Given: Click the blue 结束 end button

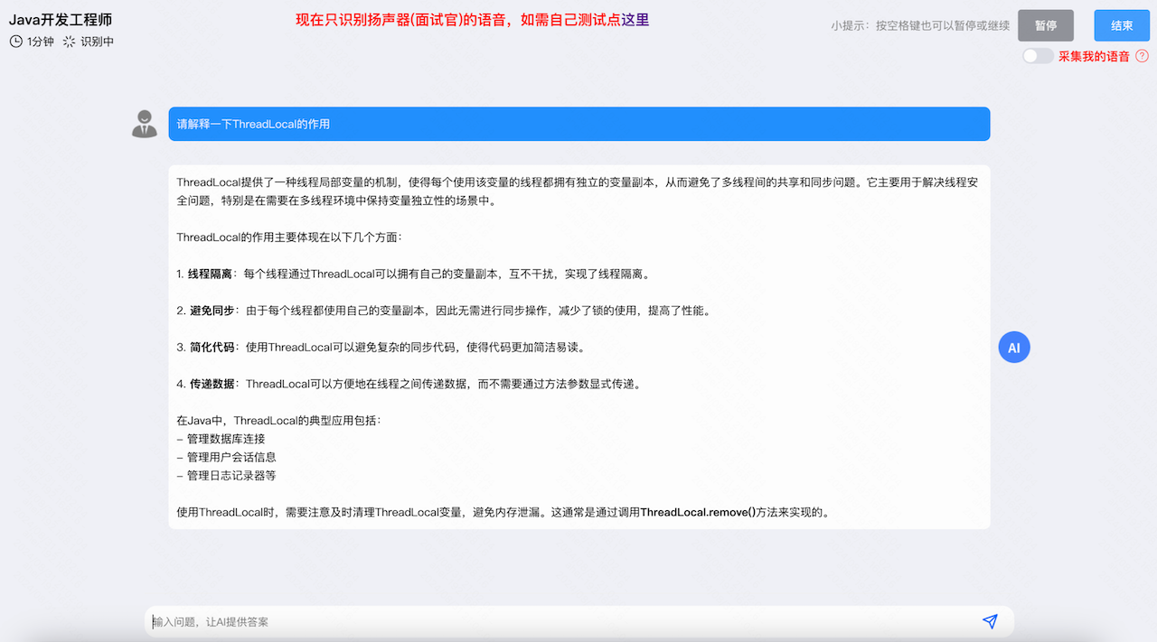Looking at the screenshot, I should pyautogui.click(x=1121, y=25).
